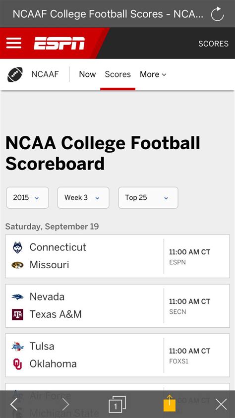This screenshot has width=235, height=418.
Task: Open the Nevada vs Texas A&M game
Action: click(x=117, y=306)
